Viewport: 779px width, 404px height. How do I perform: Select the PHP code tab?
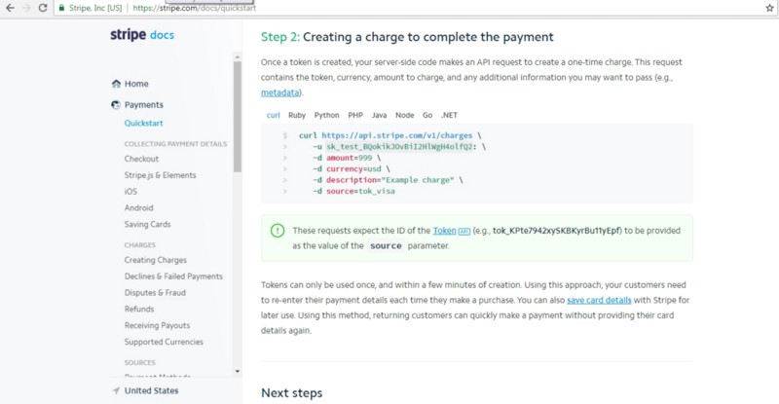[x=355, y=115]
